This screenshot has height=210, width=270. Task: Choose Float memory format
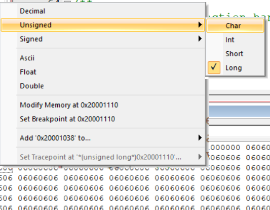pyautogui.click(x=103, y=72)
